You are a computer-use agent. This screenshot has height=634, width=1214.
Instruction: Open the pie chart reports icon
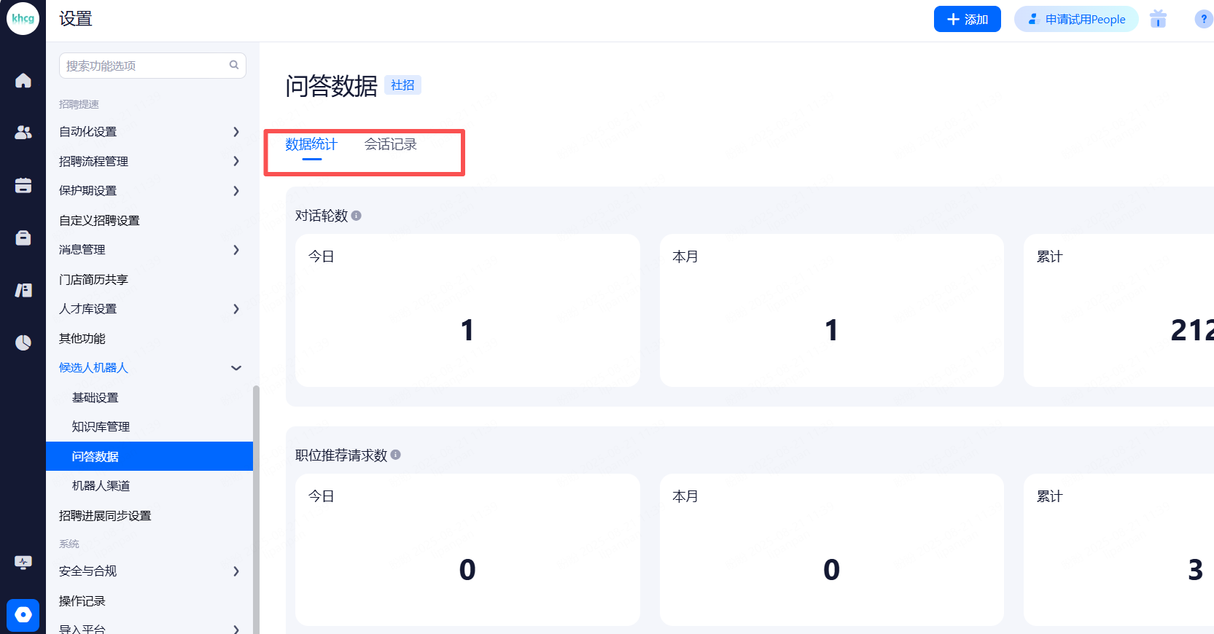tap(23, 343)
